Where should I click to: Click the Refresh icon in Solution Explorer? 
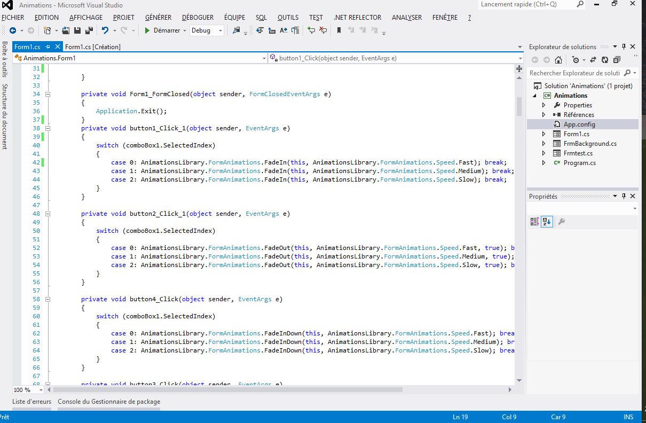point(604,60)
